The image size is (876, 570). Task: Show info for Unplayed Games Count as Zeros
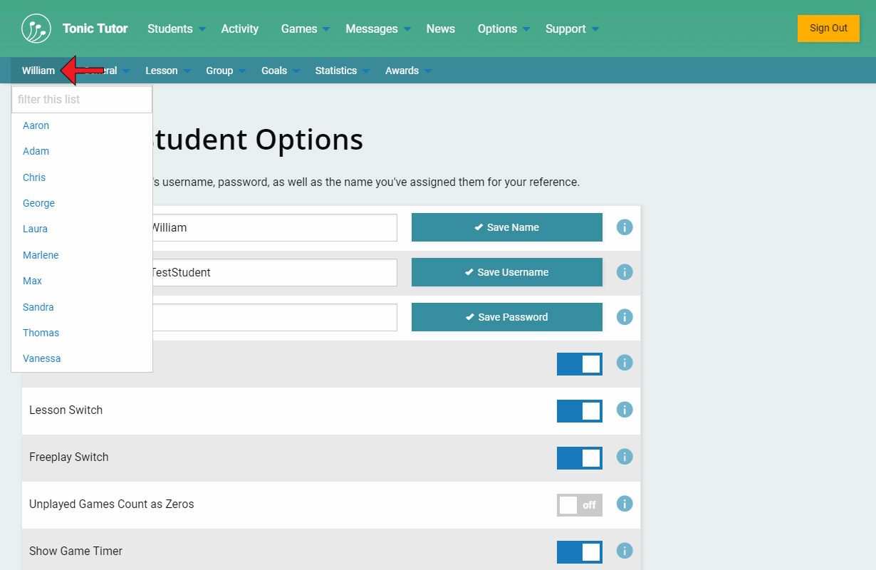(x=625, y=504)
